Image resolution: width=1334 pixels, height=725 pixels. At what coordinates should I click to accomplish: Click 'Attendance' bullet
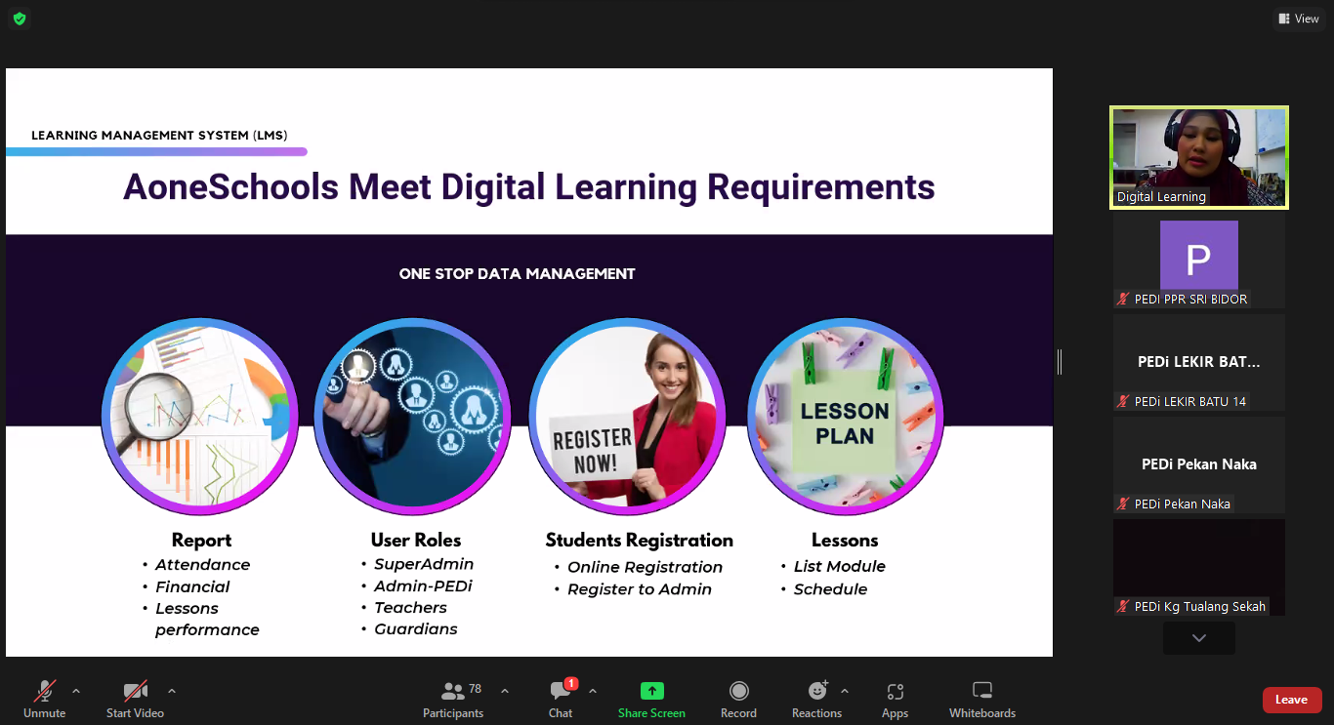click(x=203, y=565)
